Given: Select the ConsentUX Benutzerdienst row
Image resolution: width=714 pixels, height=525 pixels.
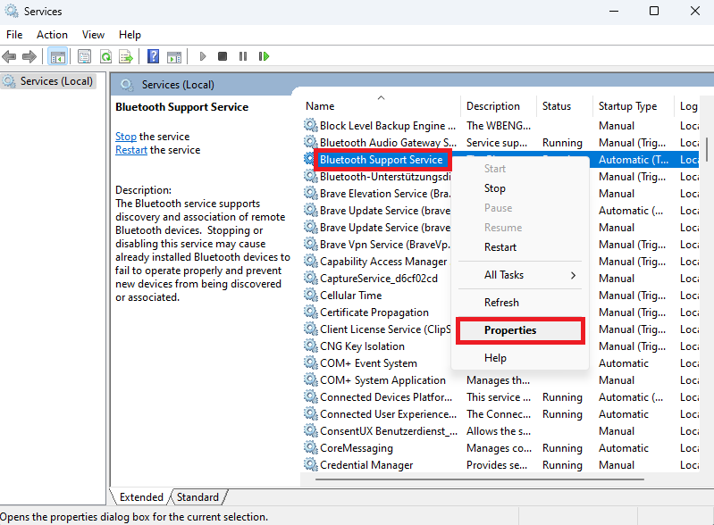Looking at the screenshot, I should [x=500, y=431].
